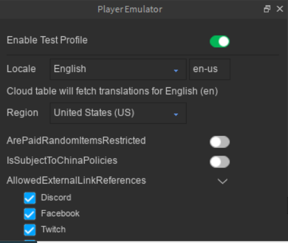Click the Discord label text

coord(56,198)
